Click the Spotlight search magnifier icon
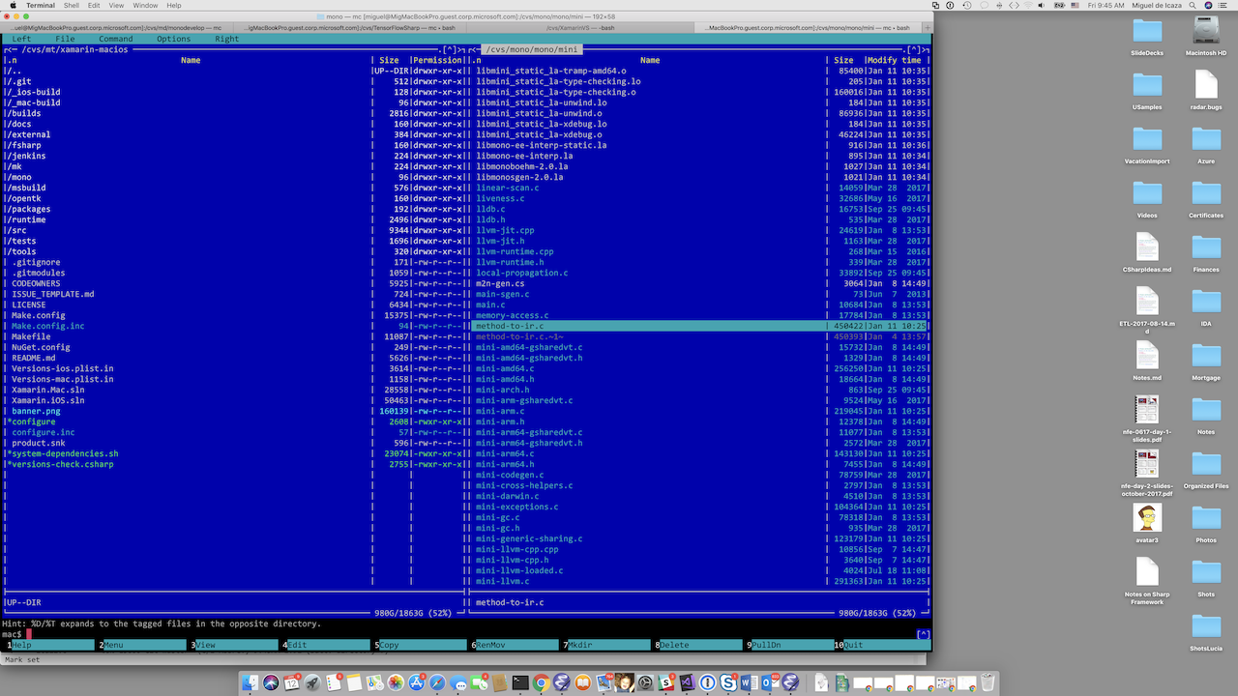The height and width of the screenshot is (696, 1238). tap(1193, 5)
